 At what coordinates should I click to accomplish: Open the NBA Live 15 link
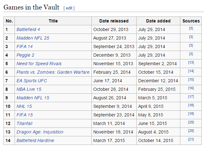tap(29, 89)
